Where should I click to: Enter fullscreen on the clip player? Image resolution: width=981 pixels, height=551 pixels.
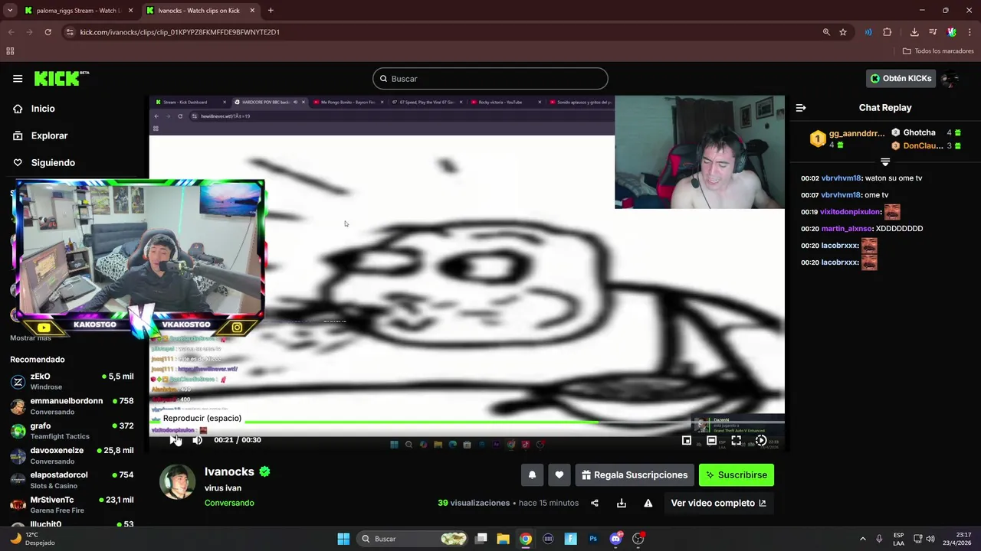point(736,440)
